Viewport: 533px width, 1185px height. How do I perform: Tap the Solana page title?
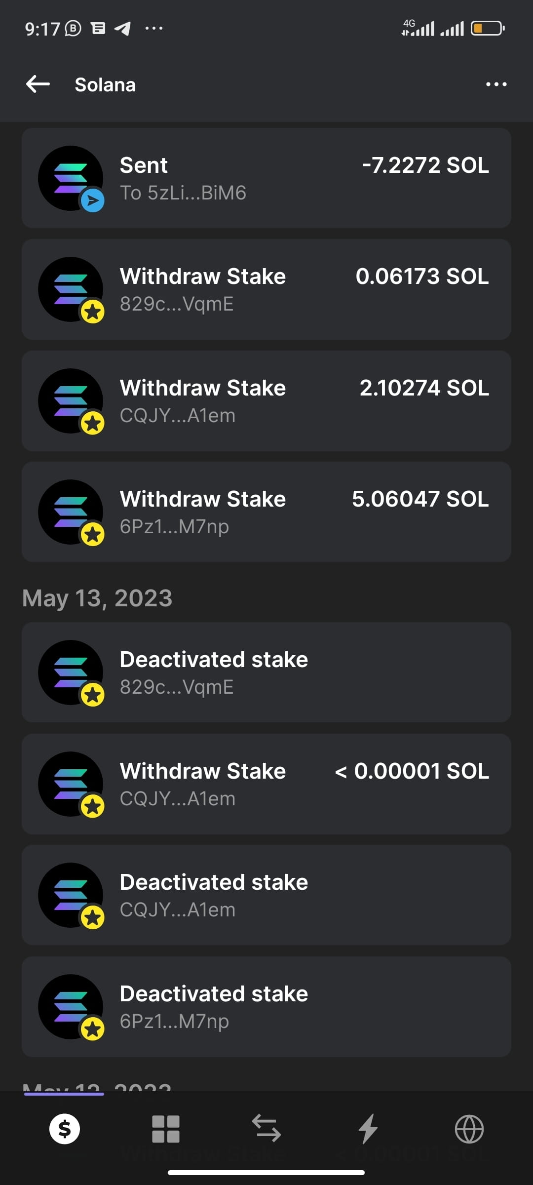pos(105,85)
